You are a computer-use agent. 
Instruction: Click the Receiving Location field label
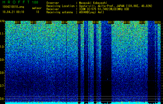(x=60, y=6)
